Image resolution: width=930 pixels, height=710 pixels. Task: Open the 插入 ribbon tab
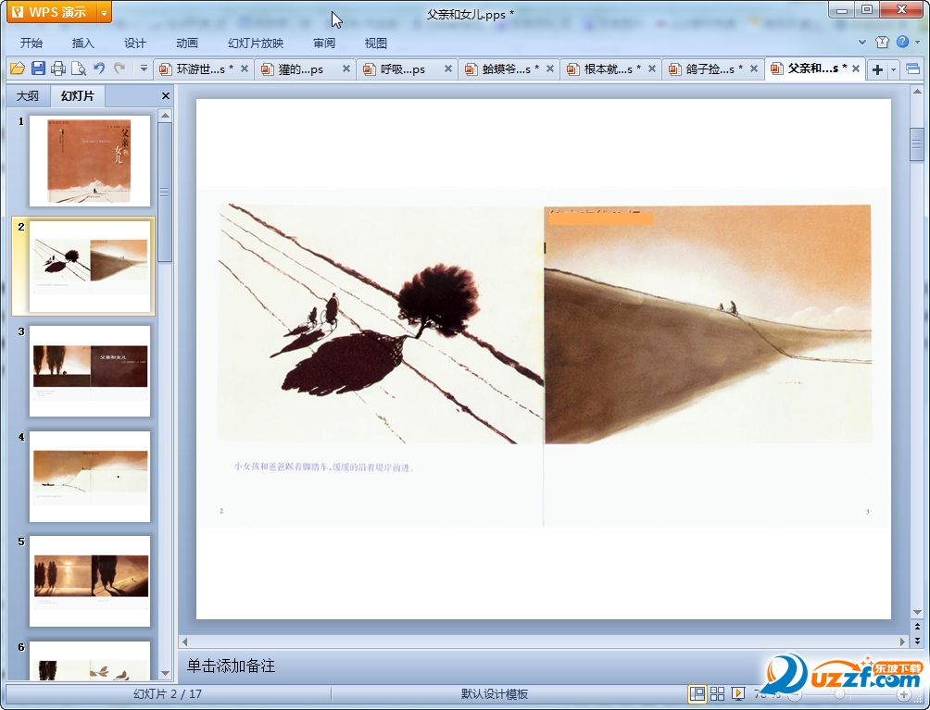83,44
